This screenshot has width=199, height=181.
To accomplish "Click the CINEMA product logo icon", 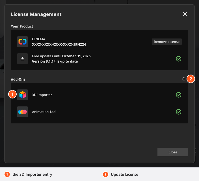I will (x=22, y=42).
